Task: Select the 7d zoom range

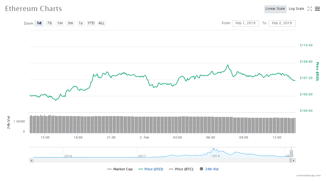Action: [x=49, y=23]
